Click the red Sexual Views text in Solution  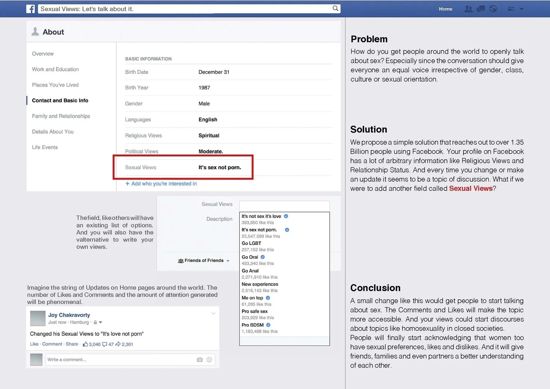pyautogui.click(x=471, y=188)
